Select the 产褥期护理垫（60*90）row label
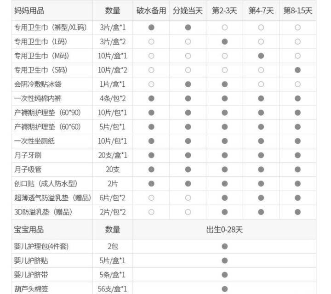The image size is (331, 294). [x=47, y=113]
